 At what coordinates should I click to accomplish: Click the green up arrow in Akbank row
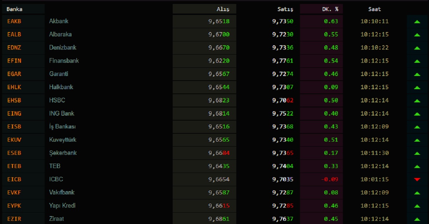[x=417, y=22]
